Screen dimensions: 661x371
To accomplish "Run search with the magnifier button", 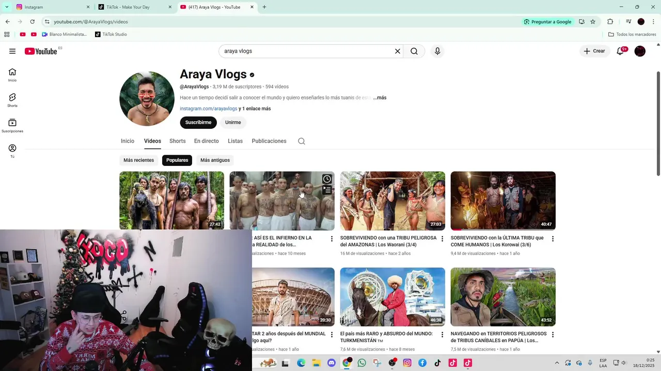I will click(414, 51).
